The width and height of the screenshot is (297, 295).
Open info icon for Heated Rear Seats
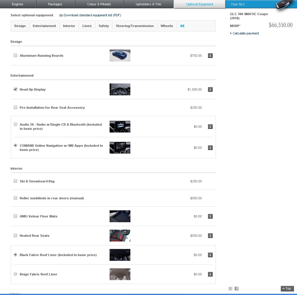(x=210, y=236)
